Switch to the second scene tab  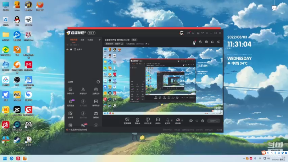click(x=82, y=40)
